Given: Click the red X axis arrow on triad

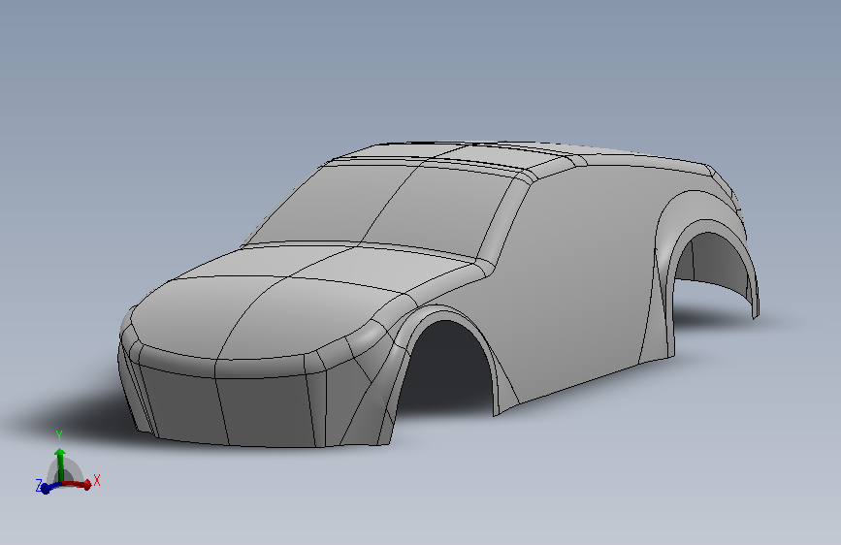Looking at the screenshot, I should [78, 484].
